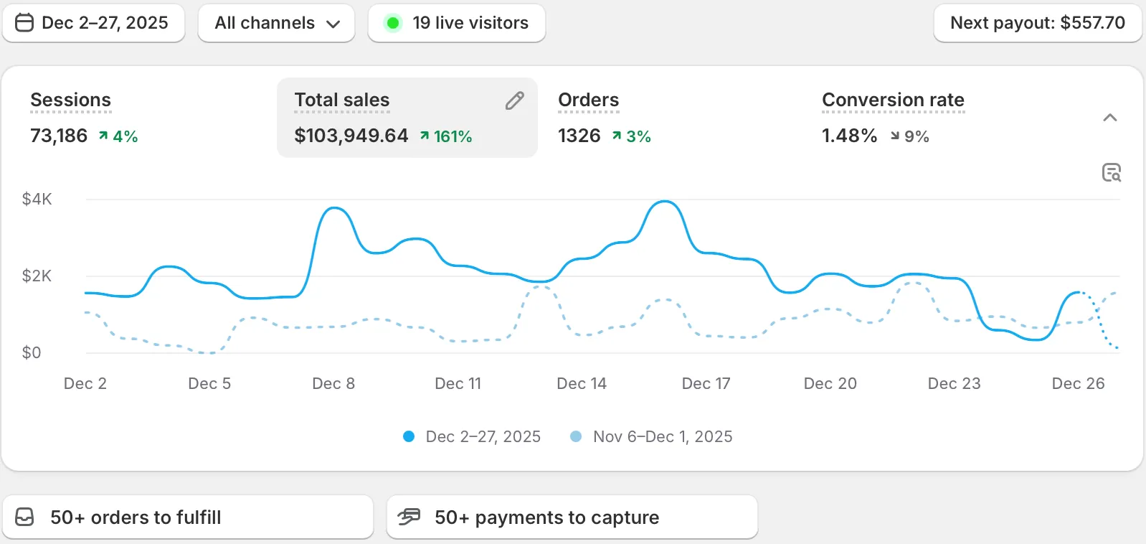1146x544 pixels.
Task: Open the report explorer icon above chart
Action: point(1111,173)
